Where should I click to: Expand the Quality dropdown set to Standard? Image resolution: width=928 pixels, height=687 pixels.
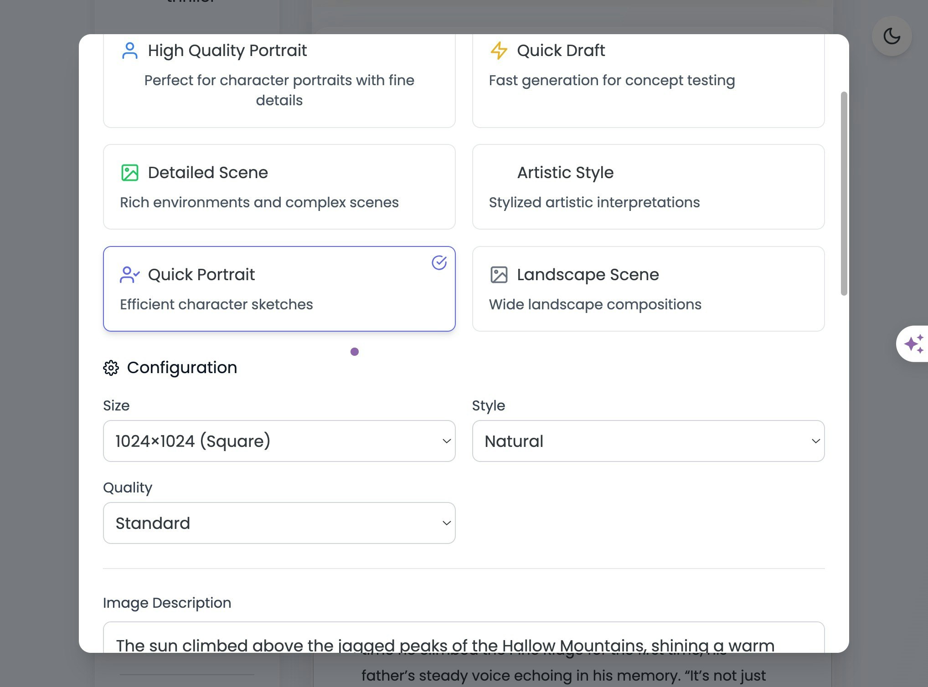[279, 523]
